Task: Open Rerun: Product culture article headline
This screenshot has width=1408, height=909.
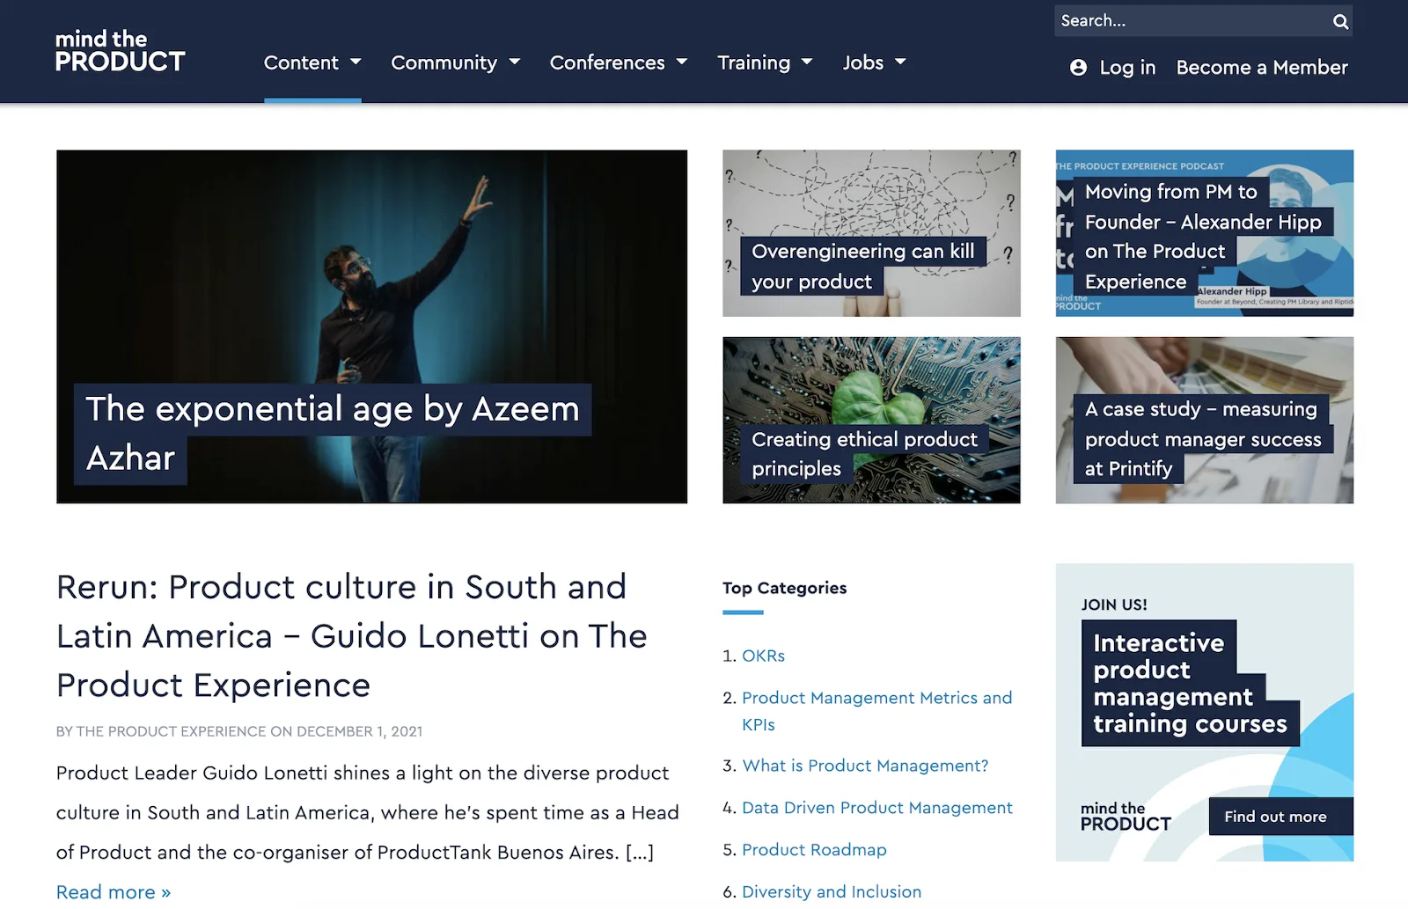Action: click(352, 636)
